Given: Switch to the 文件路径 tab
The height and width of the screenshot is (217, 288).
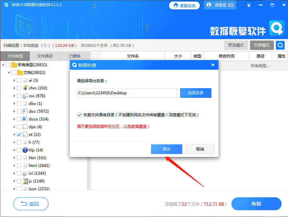Looking at the screenshot, I should 45,56.
